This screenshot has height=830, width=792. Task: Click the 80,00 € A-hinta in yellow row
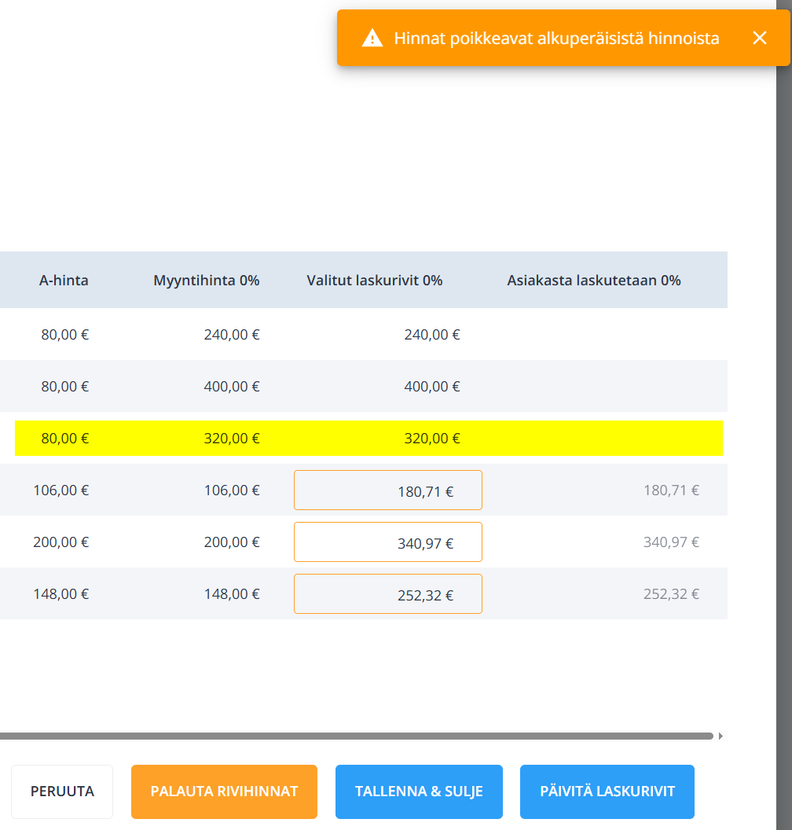[x=65, y=439]
